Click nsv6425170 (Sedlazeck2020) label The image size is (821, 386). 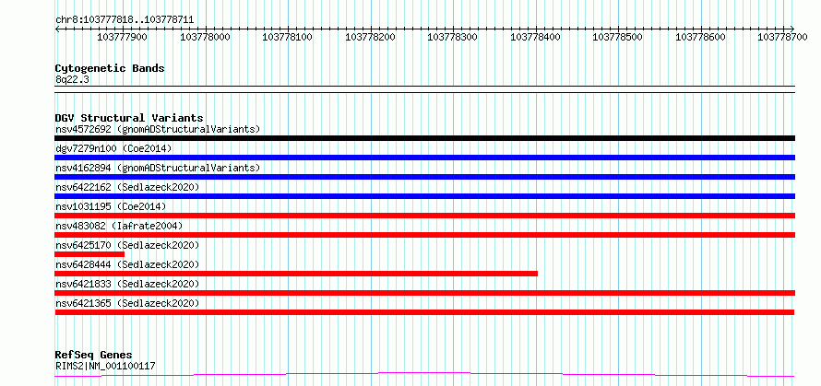point(127,245)
